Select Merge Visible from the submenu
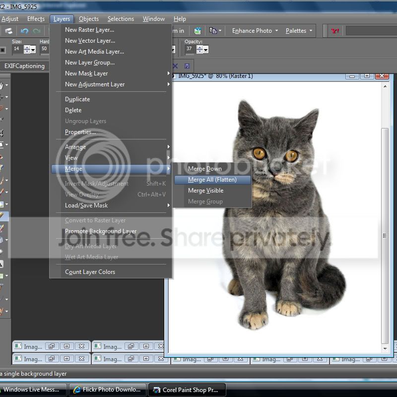The width and height of the screenshot is (397, 397). [205, 191]
